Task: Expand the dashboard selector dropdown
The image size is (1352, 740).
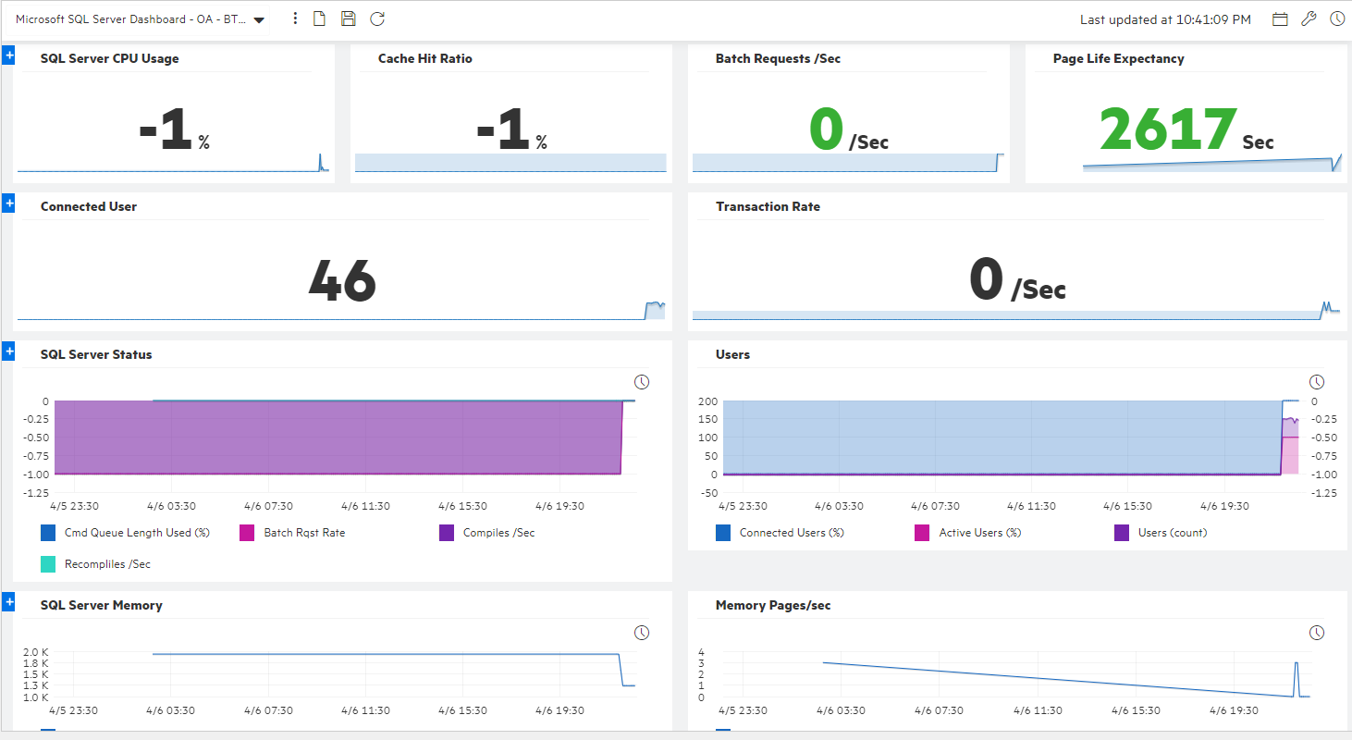Action: (259, 19)
